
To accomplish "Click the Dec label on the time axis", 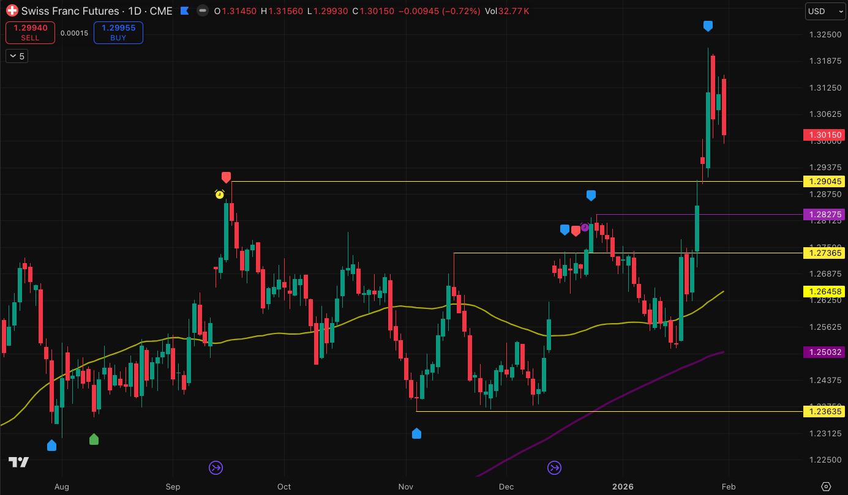I will pyautogui.click(x=506, y=487).
